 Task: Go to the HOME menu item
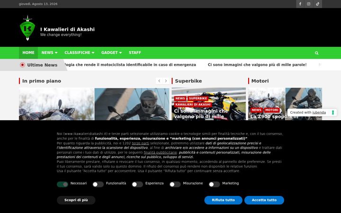click(x=28, y=53)
